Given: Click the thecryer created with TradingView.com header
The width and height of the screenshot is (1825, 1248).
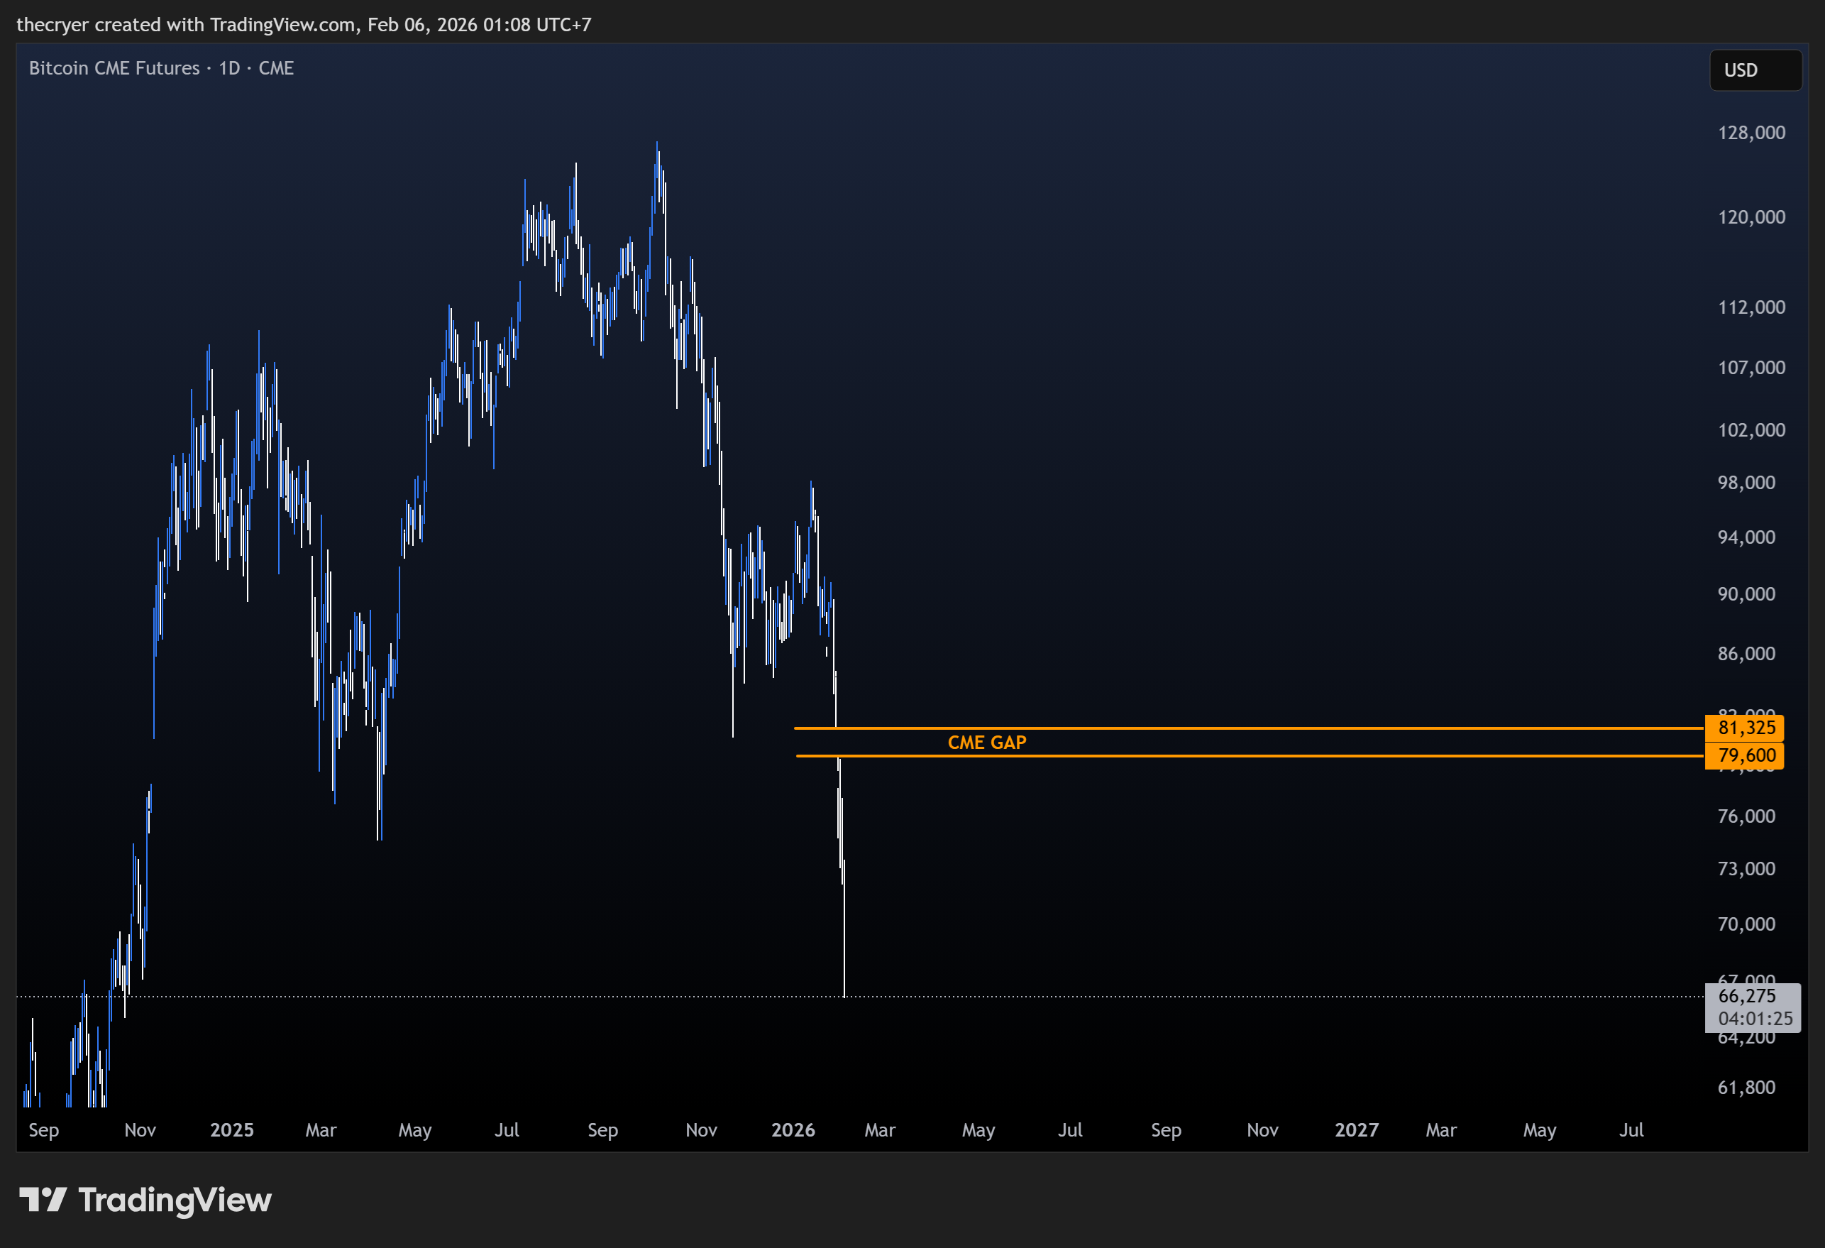Looking at the screenshot, I should (304, 24).
